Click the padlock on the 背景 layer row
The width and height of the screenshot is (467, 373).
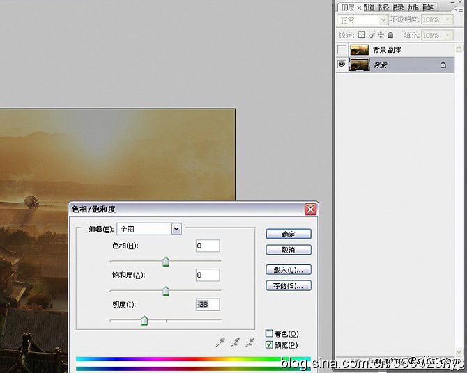pos(443,65)
